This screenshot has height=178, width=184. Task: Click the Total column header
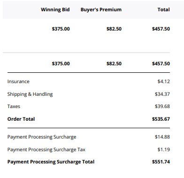tap(164, 9)
